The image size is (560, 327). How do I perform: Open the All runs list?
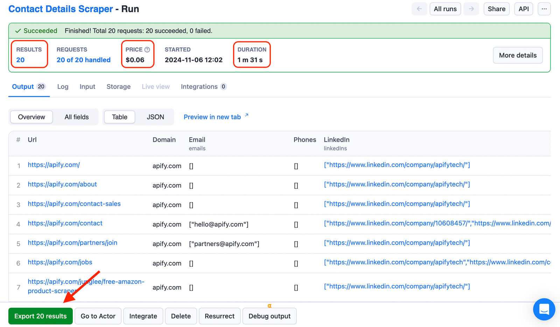point(445,9)
